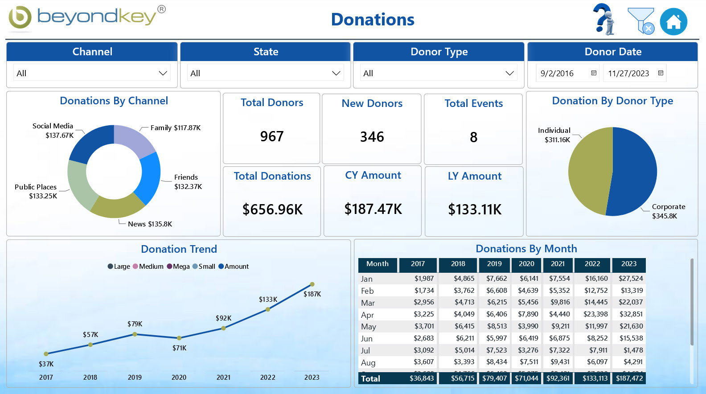Screen dimensions: 706x394
Task: Click the Donations By Month vertical scrollbar
Action: coord(692,303)
